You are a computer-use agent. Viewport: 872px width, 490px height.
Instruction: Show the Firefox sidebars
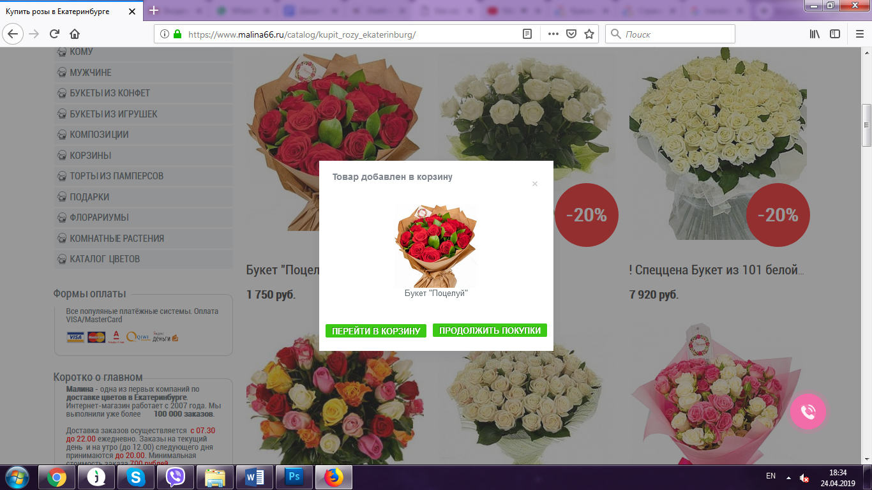pyautogui.click(x=835, y=34)
